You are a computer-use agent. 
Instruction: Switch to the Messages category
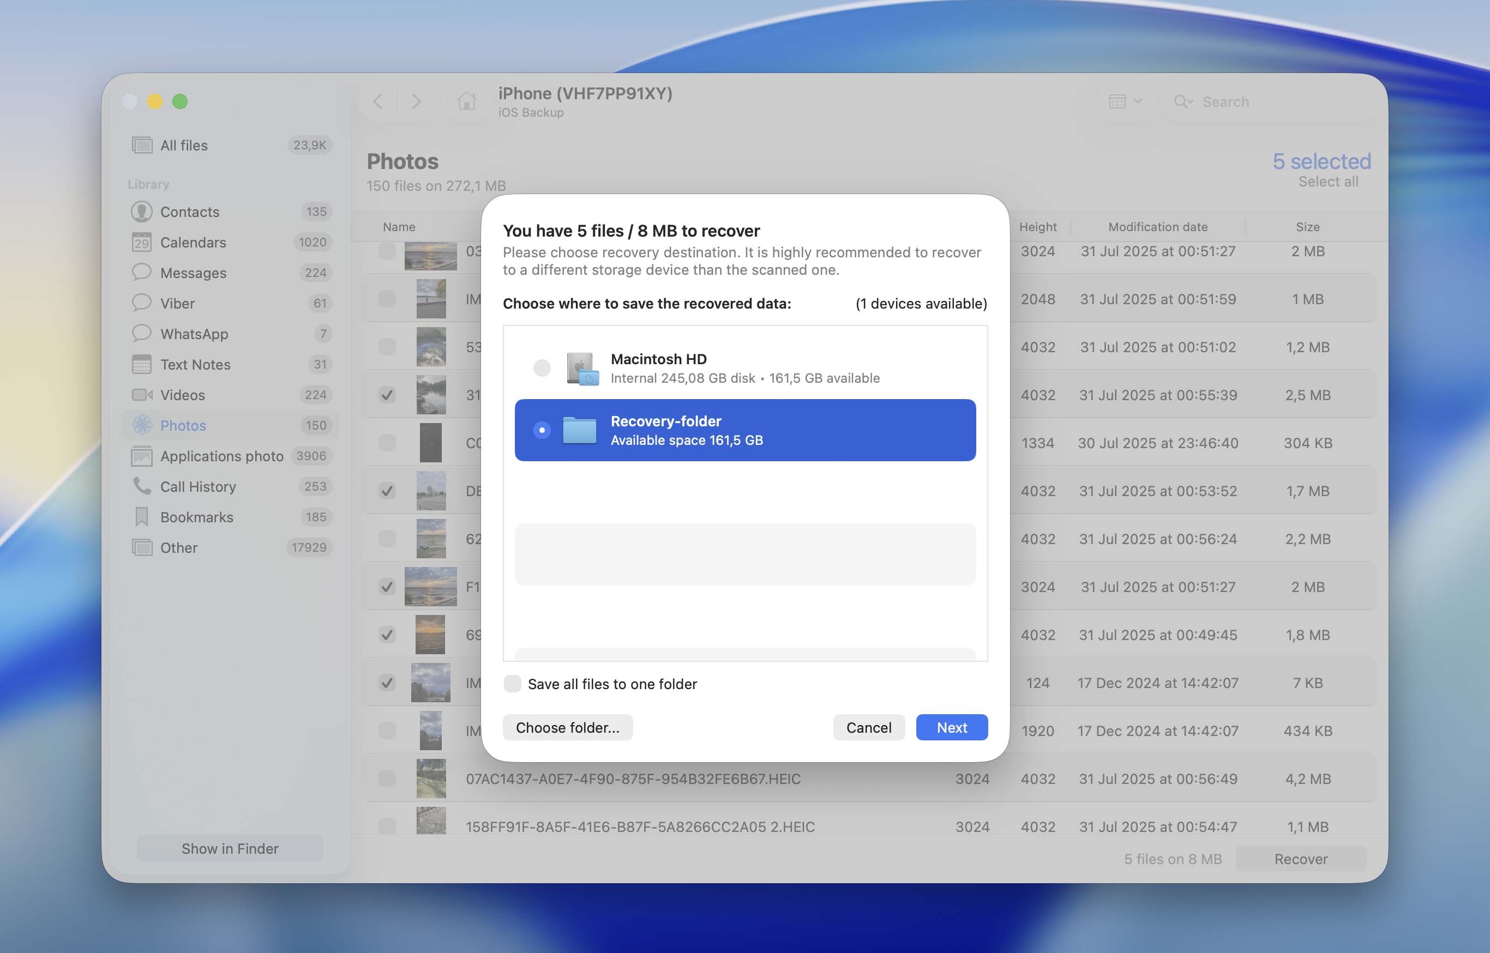pyautogui.click(x=230, y=272)
